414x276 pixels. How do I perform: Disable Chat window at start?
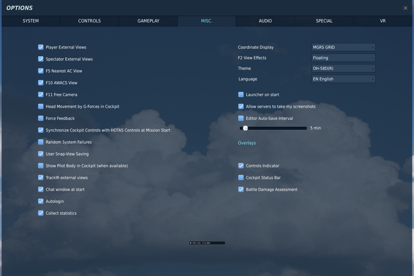point(41,190)
